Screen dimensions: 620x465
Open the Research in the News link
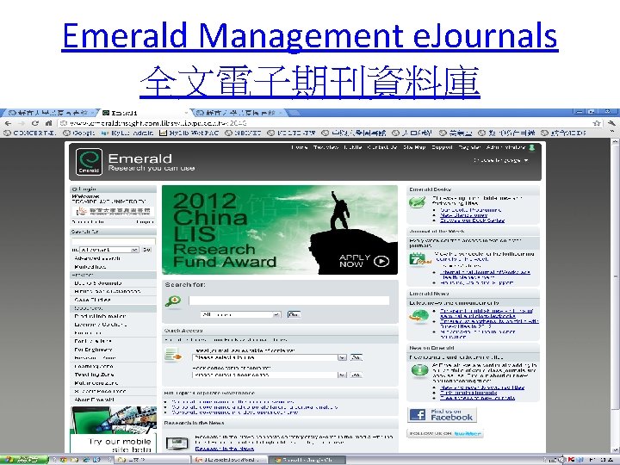click(x=225, y=449)
